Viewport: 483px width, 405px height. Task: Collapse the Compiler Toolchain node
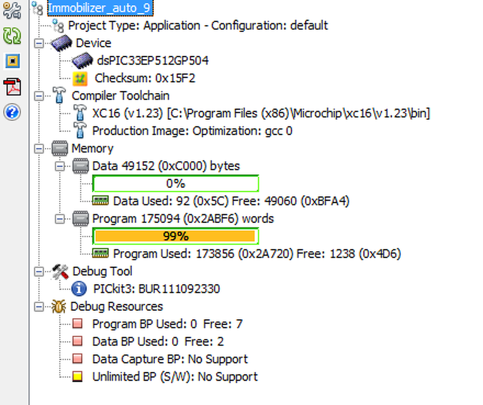pos(39,96)
